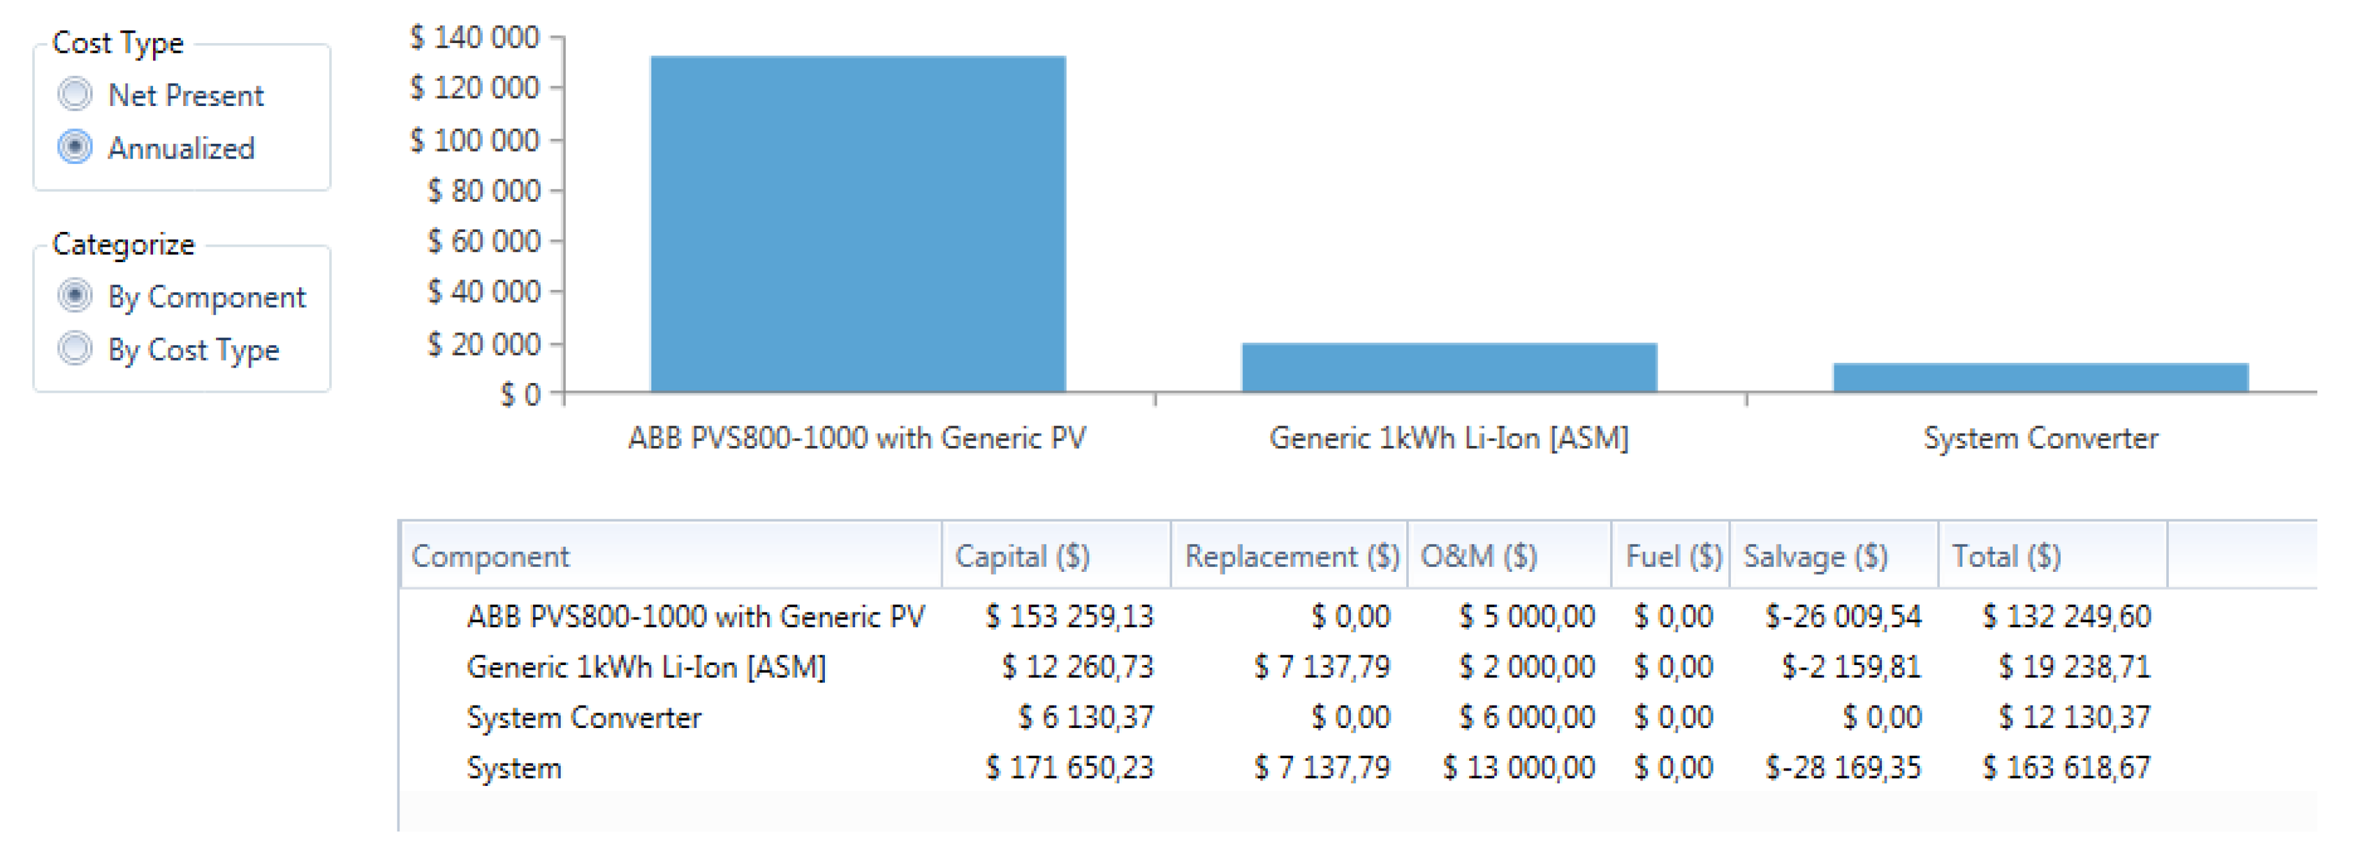Click total value $ 19 238,71
Viewport: 2354px width, 854px height.
[x=2076, y=668]
